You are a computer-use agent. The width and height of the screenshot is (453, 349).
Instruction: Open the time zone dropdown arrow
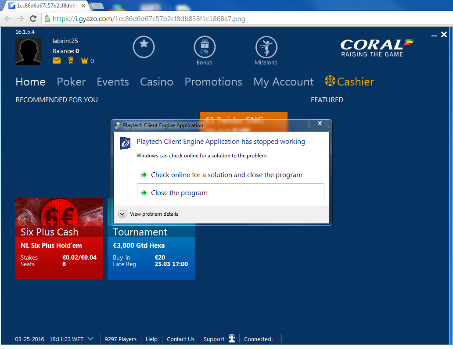[x=90, y=338]
